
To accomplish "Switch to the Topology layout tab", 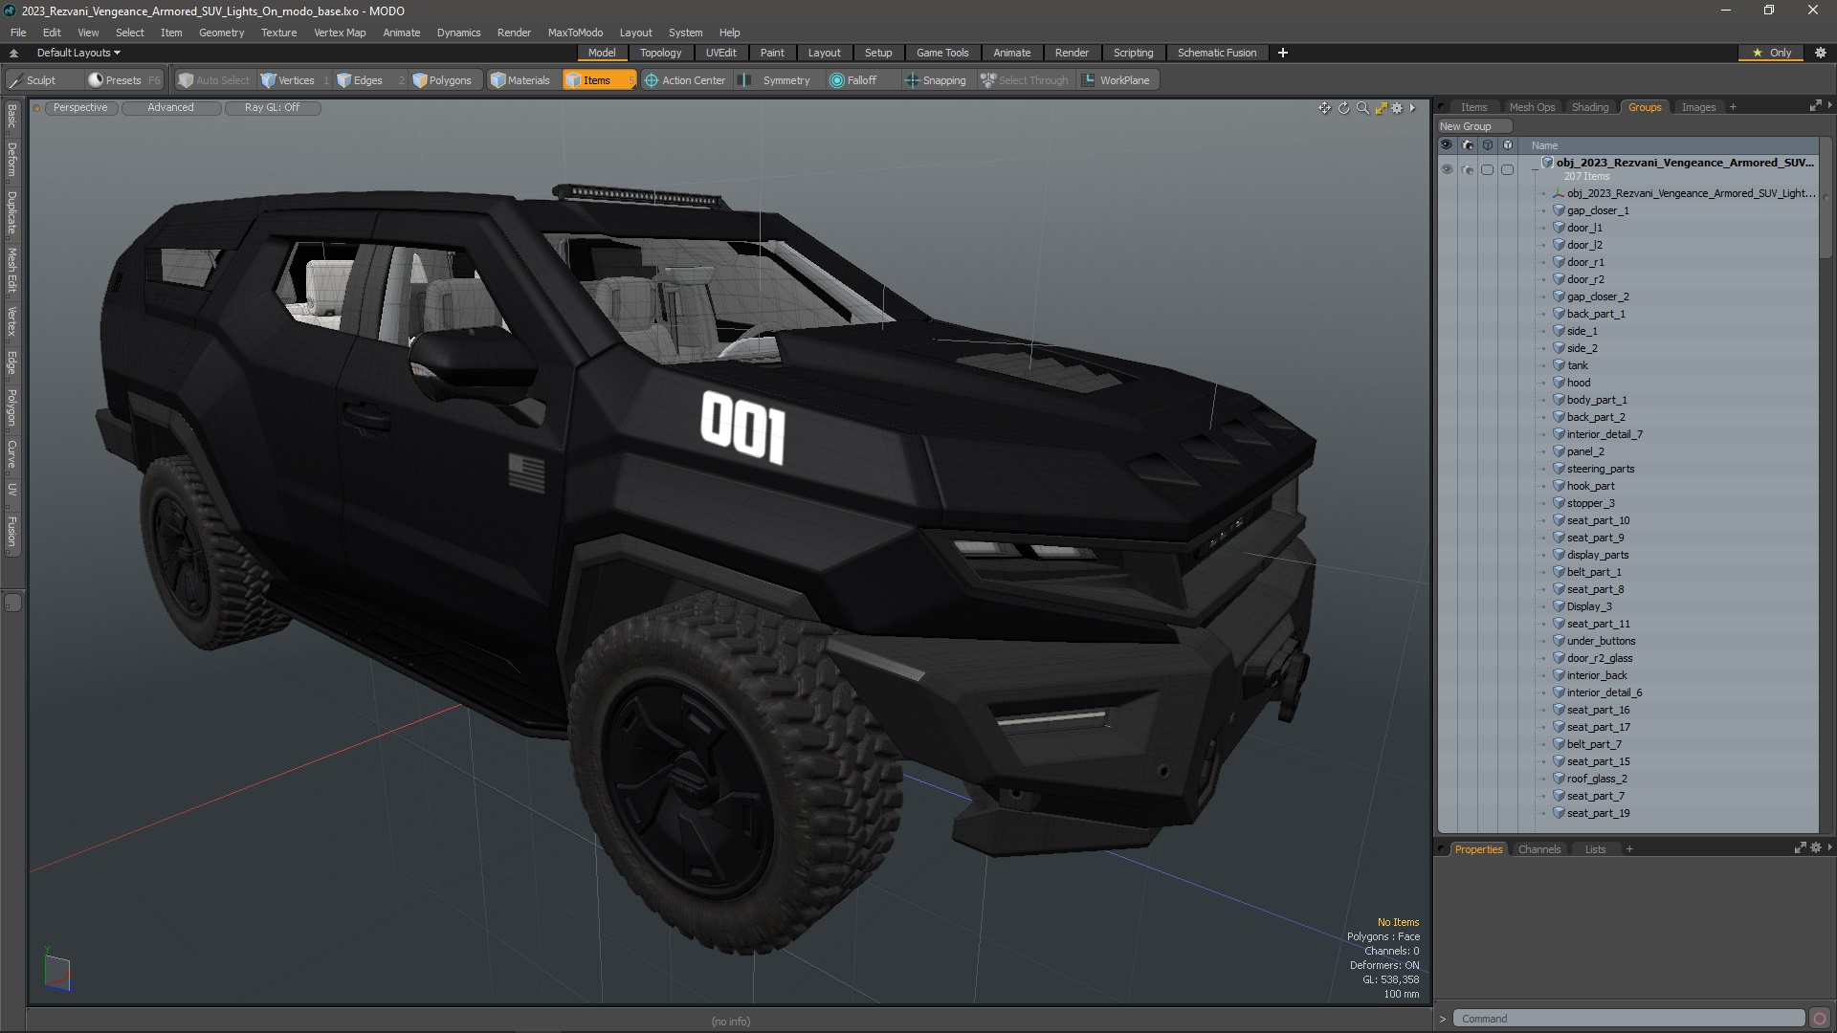I will (x=660, y=53).
